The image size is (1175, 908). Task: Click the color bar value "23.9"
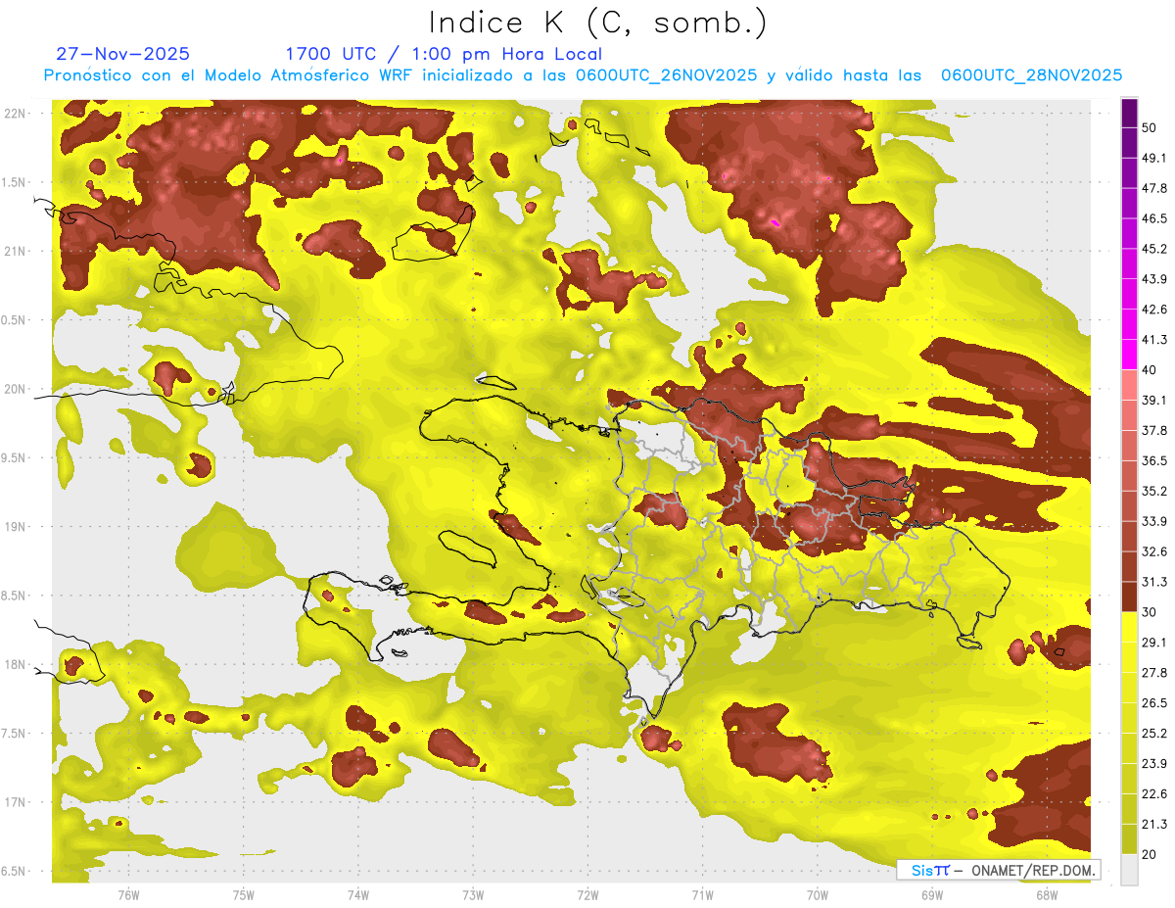pyautogui.click(x=1153, y=764)
